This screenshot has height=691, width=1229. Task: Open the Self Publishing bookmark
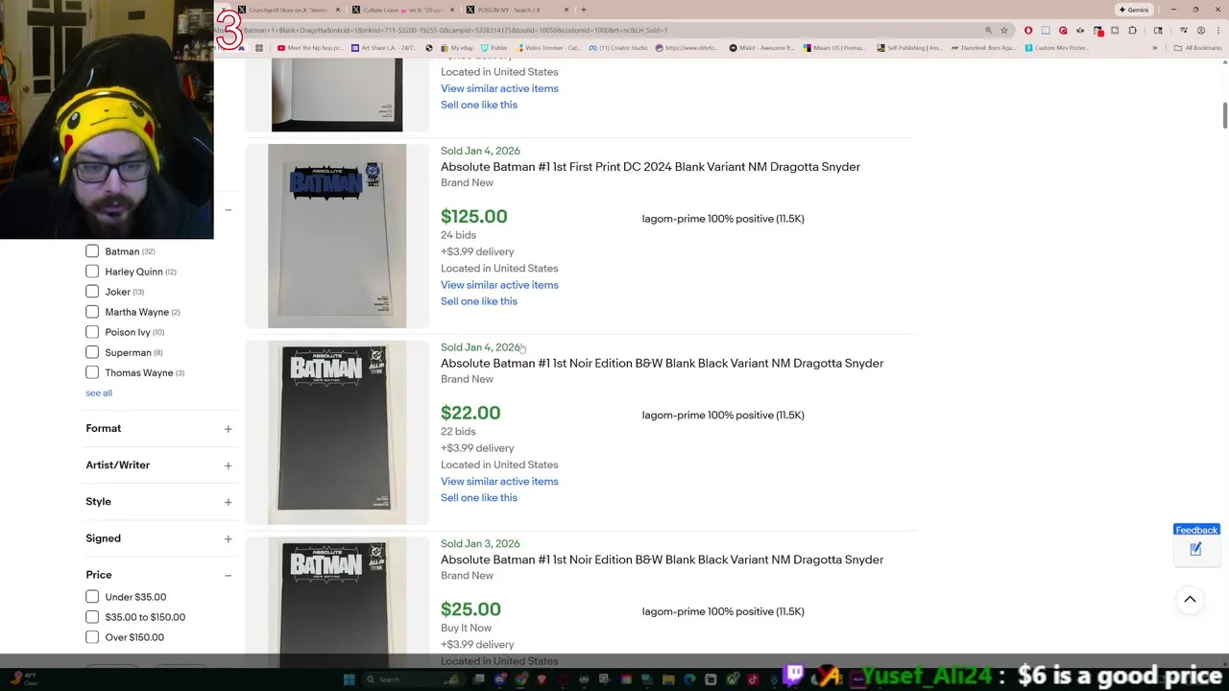click(909, 48)
